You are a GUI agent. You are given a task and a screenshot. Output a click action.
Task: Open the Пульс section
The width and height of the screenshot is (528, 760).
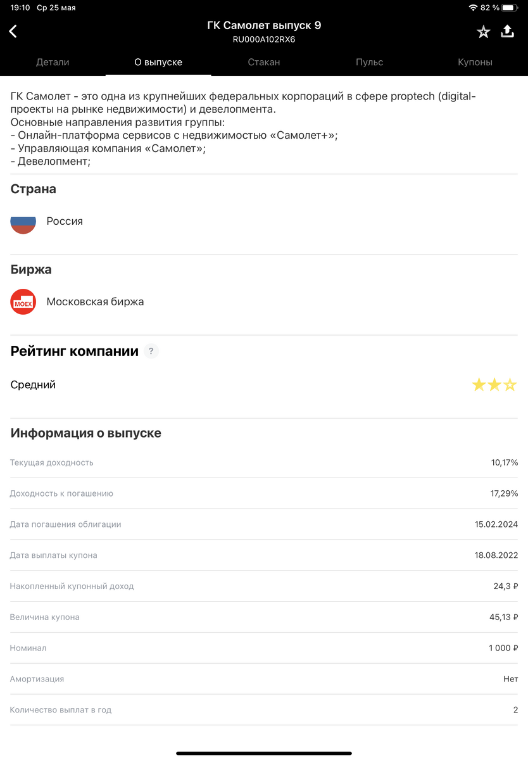pyautogui.click(x=369, y=62)
